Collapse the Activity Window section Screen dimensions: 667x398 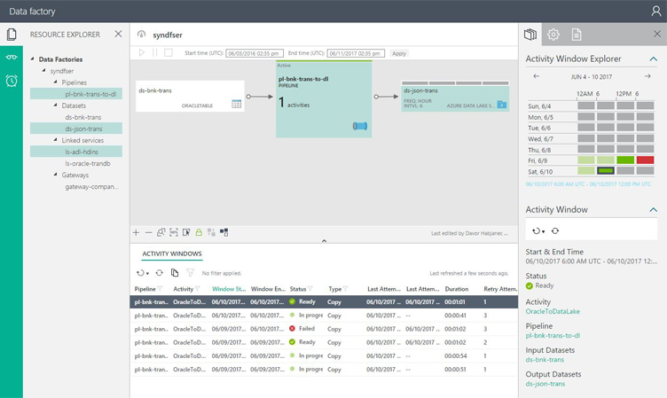[654, 209]
